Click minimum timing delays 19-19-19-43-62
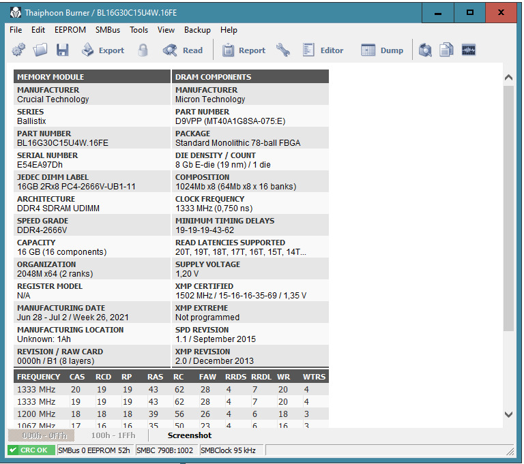 (x=205, y=230)
